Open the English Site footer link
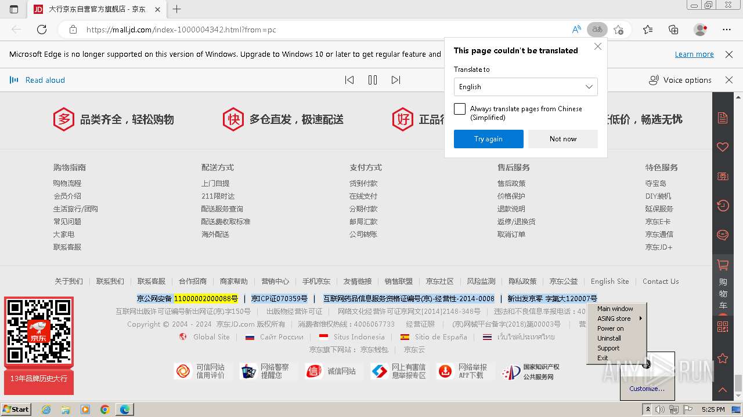The height and width of the screenshot is (417, 743). [609, 281]
